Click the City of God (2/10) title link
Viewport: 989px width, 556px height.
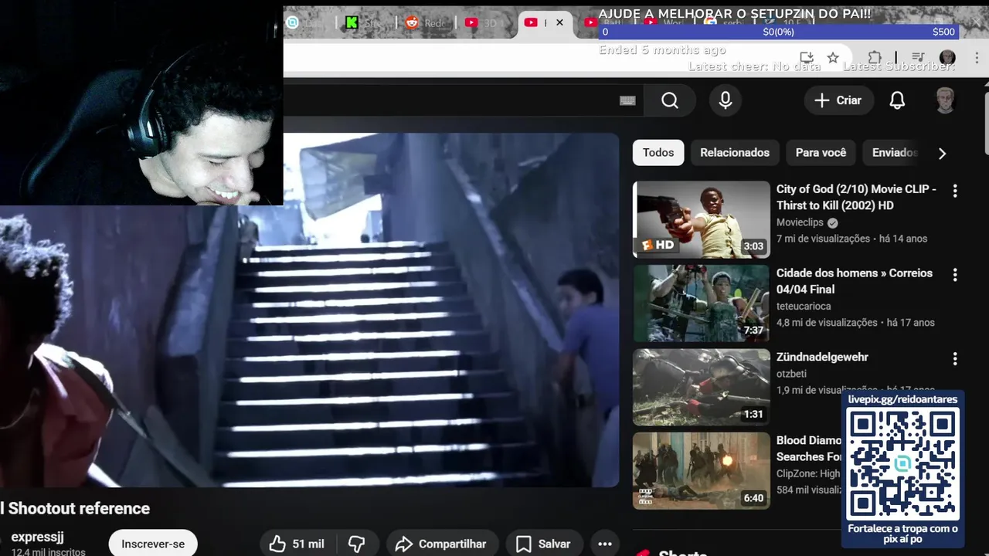tap(856, 197)
